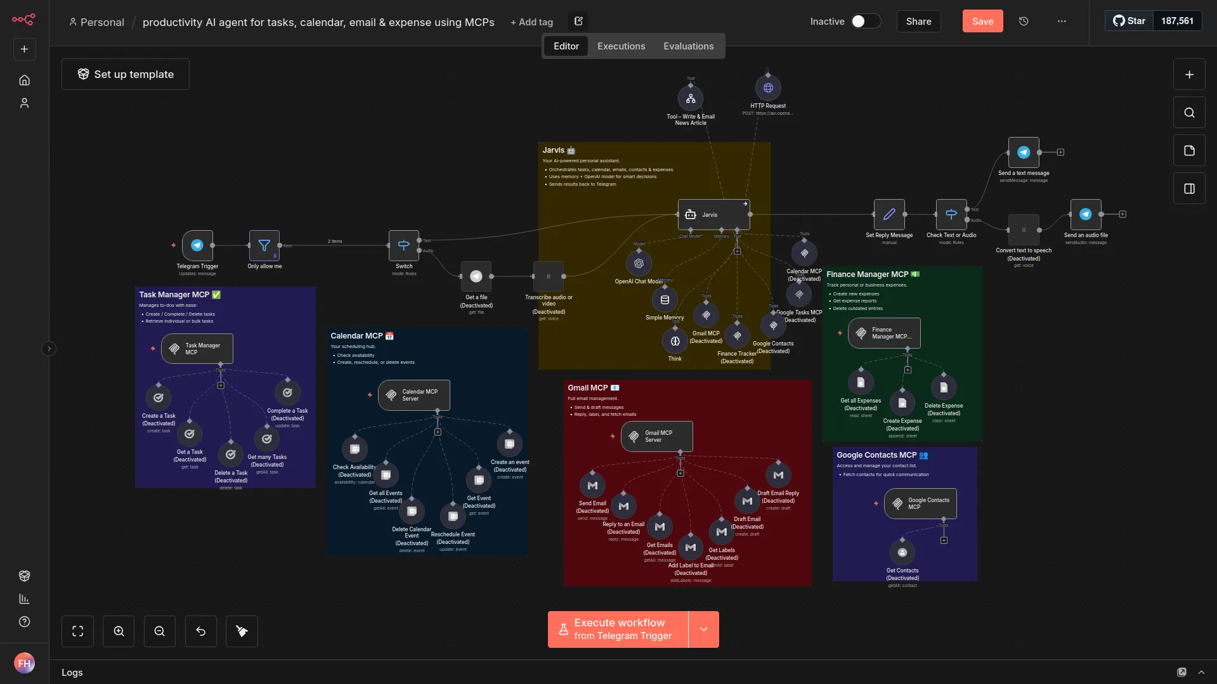Viewport: 1217px width, 684px height.
Task: Execute workflow from Telegram Trigger
Action: (618, 629)
